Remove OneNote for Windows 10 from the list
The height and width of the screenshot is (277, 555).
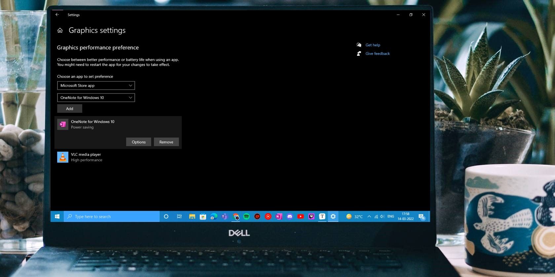166,142
